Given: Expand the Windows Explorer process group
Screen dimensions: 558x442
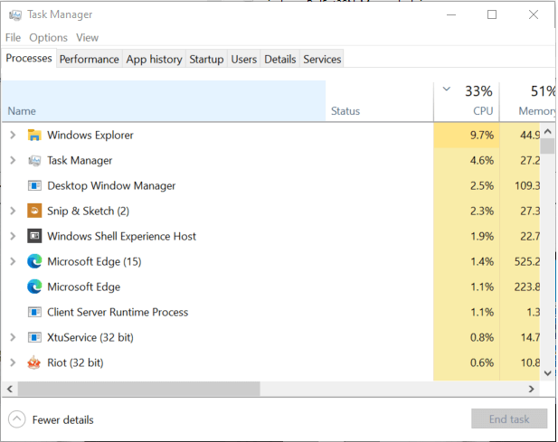Looking at the screenshot, I should click(13, 135).
